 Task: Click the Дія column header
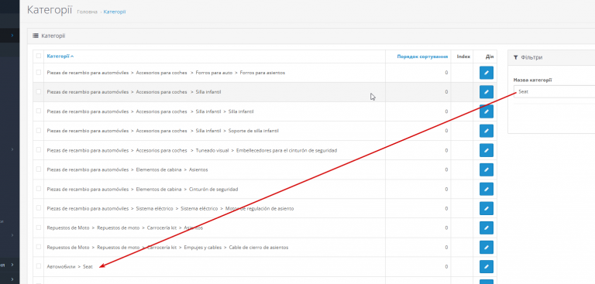pos(489,56)
